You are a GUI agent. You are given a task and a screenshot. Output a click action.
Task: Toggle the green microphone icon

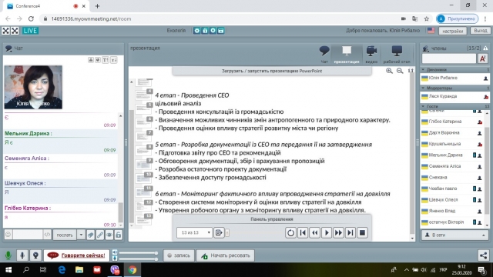8,255
